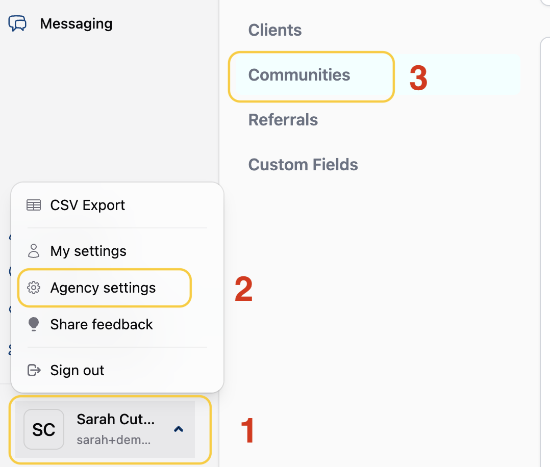Open the Messaging sidebar item
This screenshot has height=467, width=550.
[x=76, y=23]
